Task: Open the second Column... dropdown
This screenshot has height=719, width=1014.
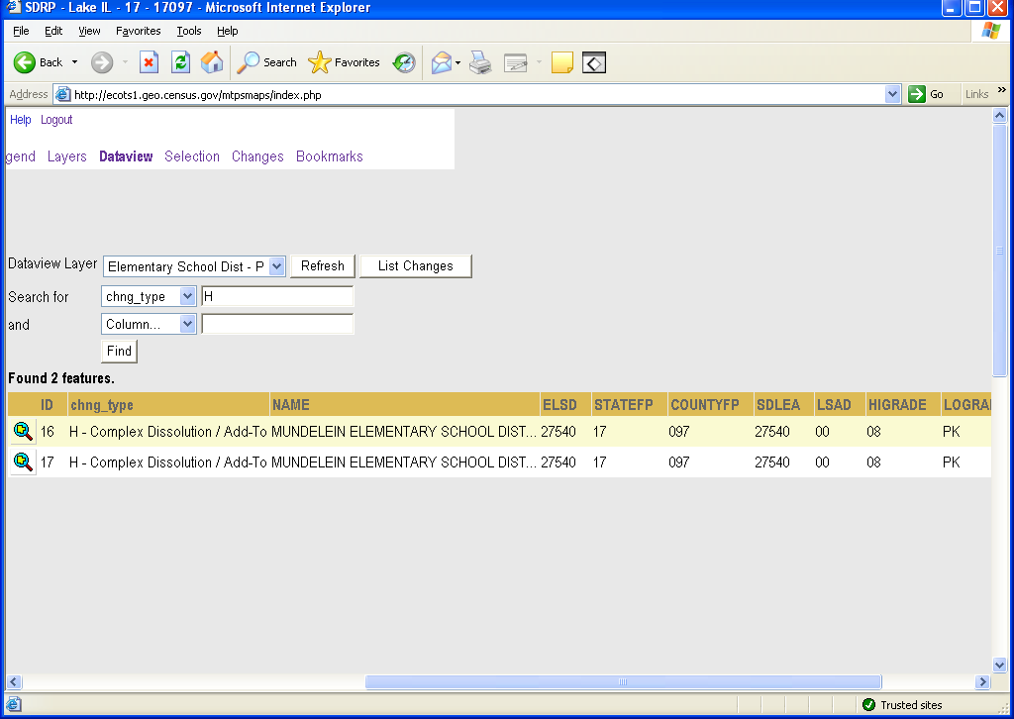Action: coord(187,324)
